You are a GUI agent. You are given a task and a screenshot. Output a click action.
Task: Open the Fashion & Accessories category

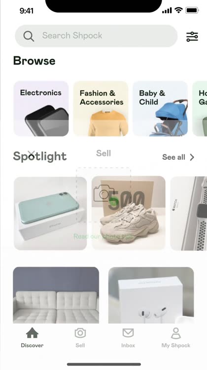point(101,109)
